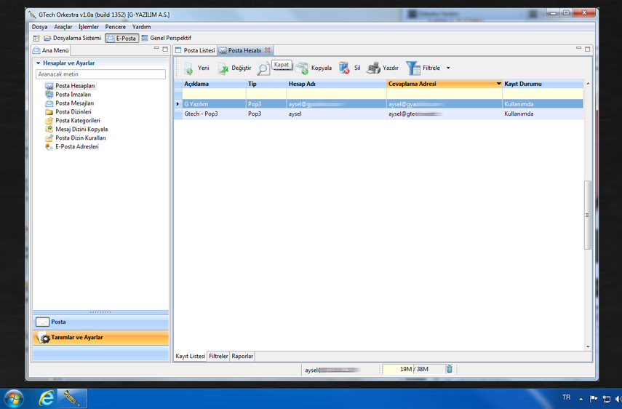Image resolution: width=622 pixels, height=409 pixels.
Task: Switch to Dosyalama Sistemi perspective
Action: pos(71,38)
